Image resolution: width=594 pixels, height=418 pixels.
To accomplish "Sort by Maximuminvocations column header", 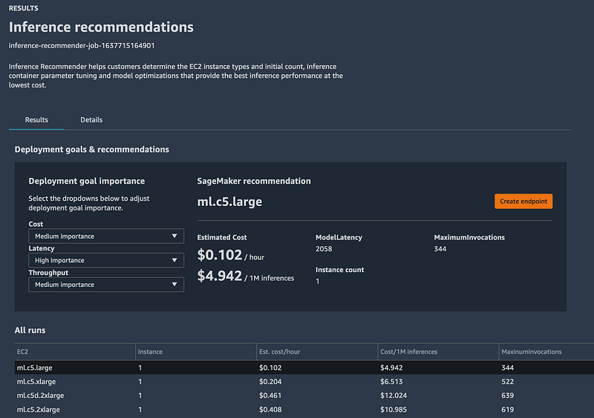I will pos(532,351).
